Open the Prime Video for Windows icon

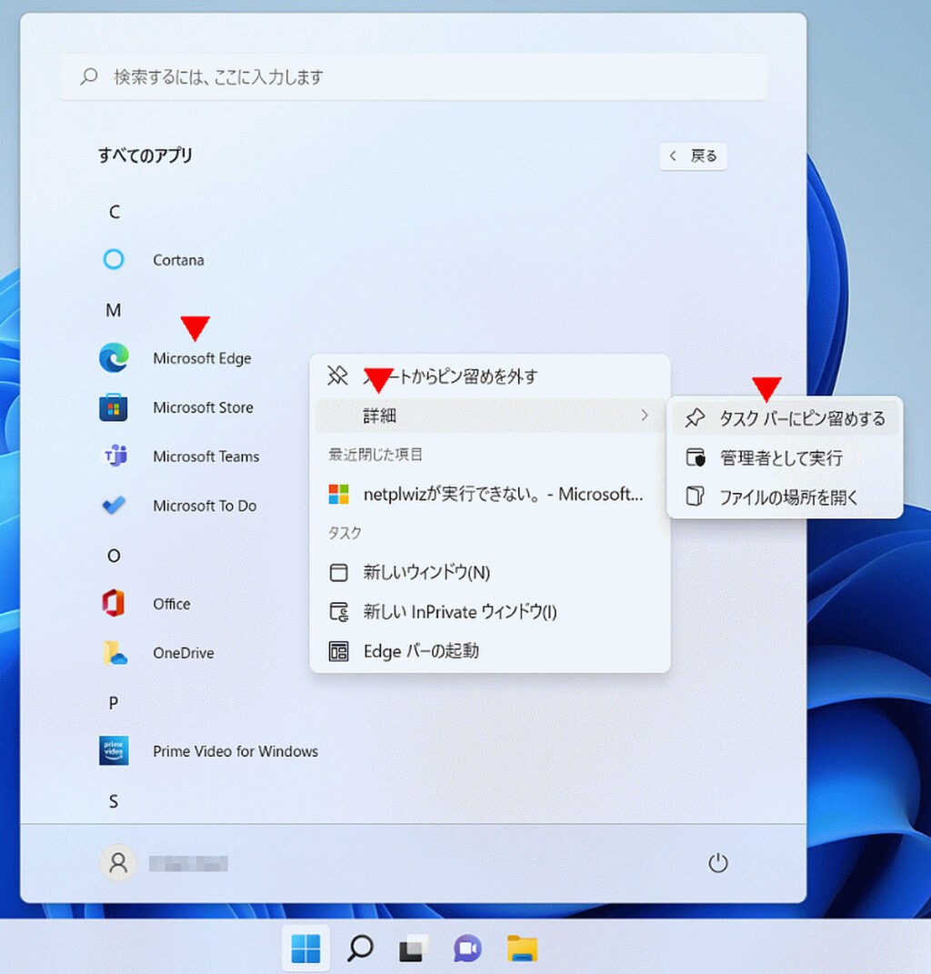[x=114, y=750]
